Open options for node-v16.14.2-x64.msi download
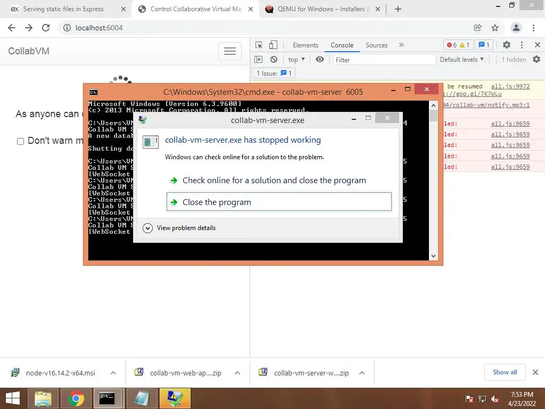Screen dimensions: 545x409 click(x=113, y=373)
